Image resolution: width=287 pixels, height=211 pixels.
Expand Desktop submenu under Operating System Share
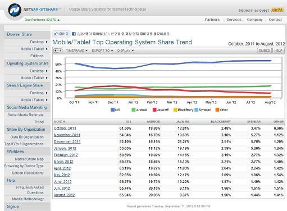click(39, 71)
